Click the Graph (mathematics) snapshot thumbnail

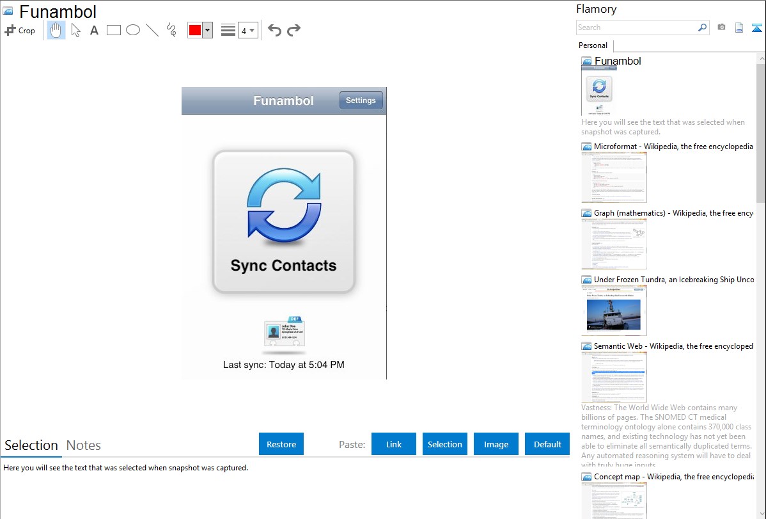[614, 244]
